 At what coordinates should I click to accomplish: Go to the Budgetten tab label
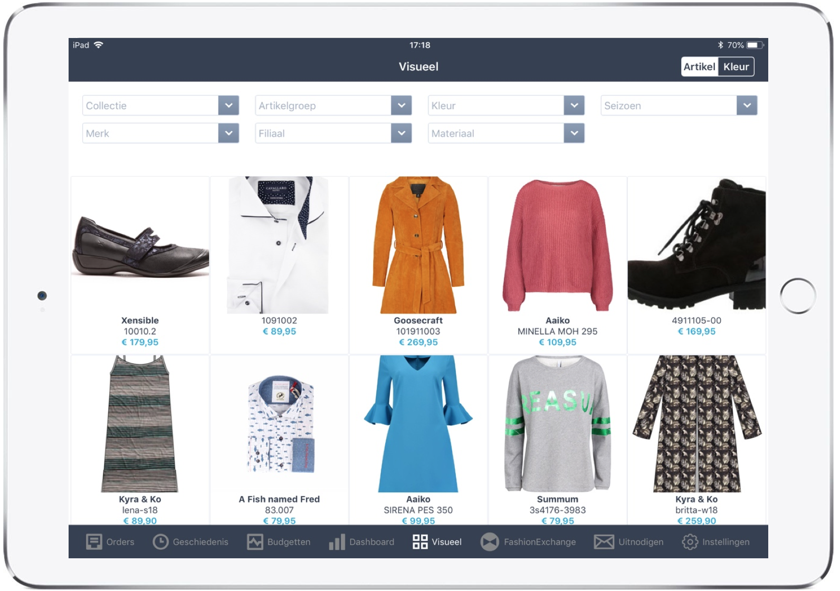point(289,542)
